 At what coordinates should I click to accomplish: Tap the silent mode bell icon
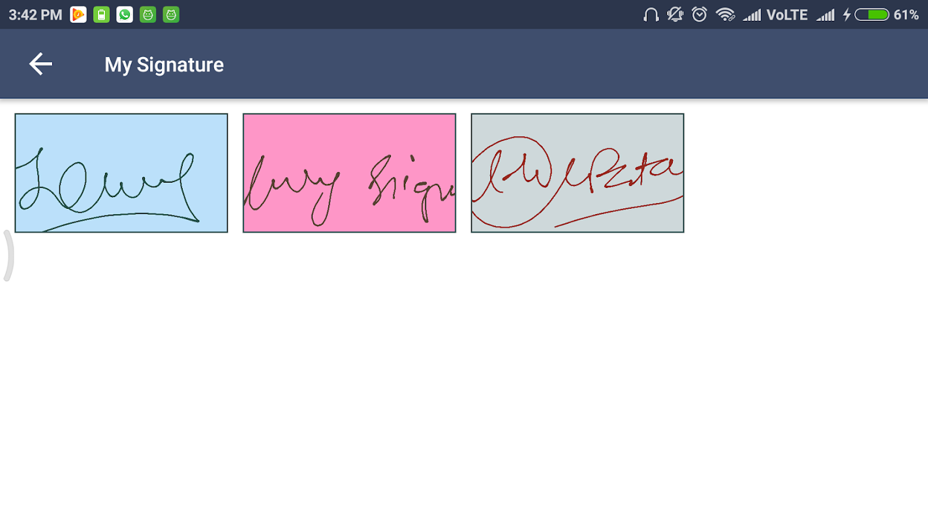pyautogui.click(x=675, y=14)
